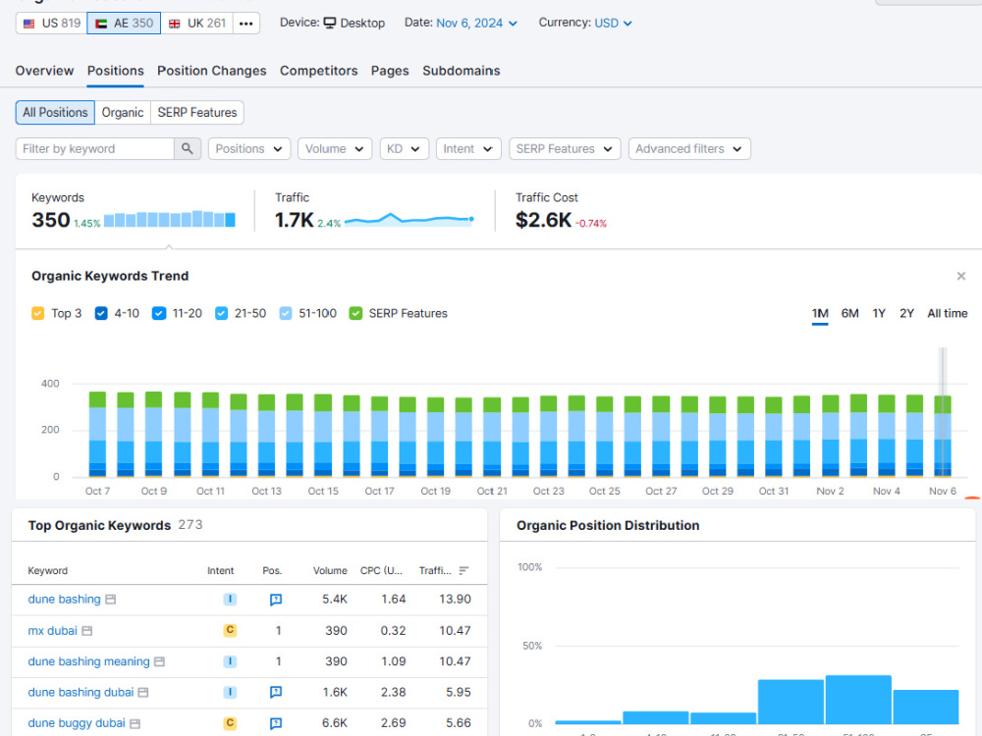
Task: Toggle the 11-20 positions checkbox
Action: coord(159,314)
